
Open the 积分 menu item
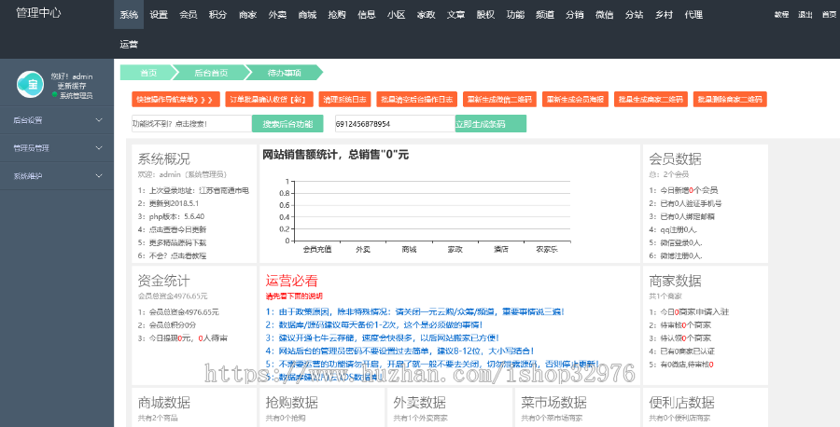(x=217, y=14)
